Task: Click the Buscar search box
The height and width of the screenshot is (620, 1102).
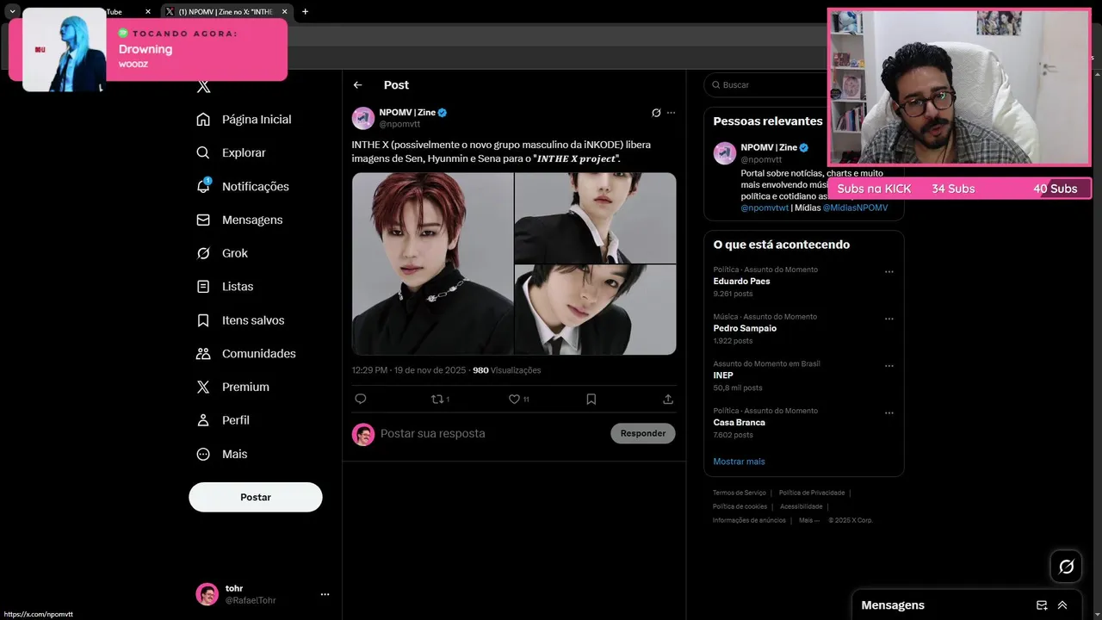Action: click(766, 85)
